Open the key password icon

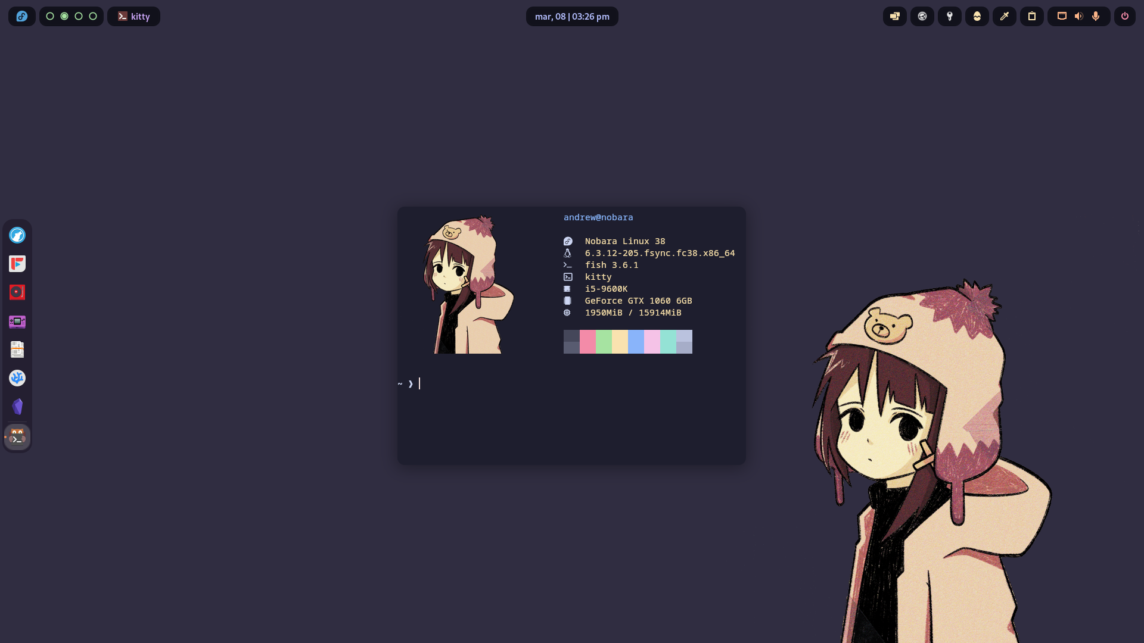(950, 17)
